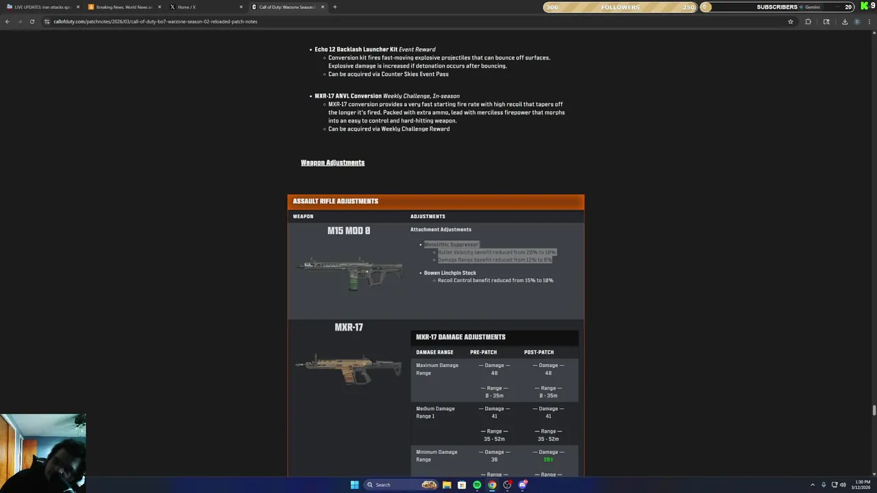
Task: Open the Windows Start menu
Action: 354,485
